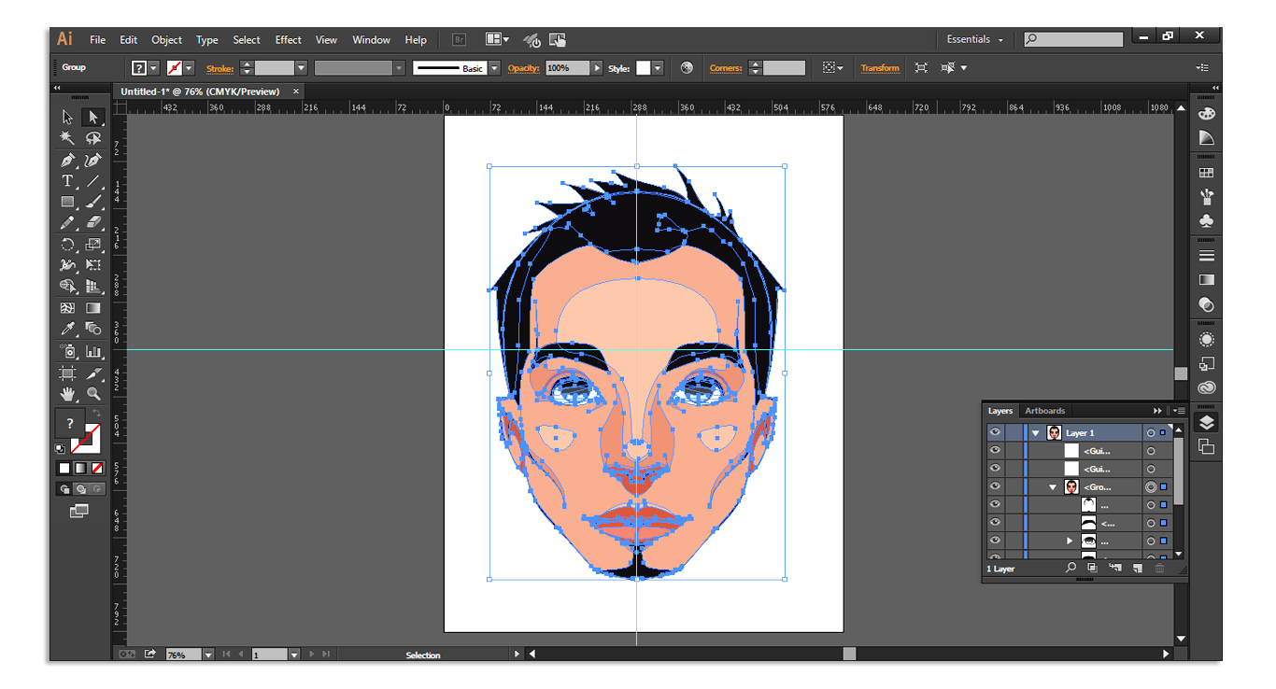Select the Hand tool
1276x689 pixels.
click(x=67, y=394)
